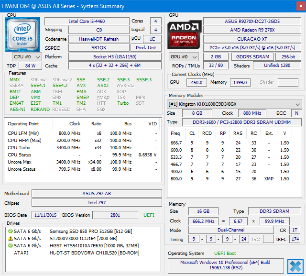Click the Intel Z97 chipset field
This screenshot has width=306, height=276.
coord(97,203)
